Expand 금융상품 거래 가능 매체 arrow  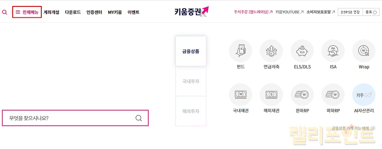point(374,128)
